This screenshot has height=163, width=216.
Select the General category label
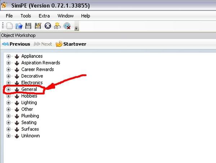tap(29, 89)
